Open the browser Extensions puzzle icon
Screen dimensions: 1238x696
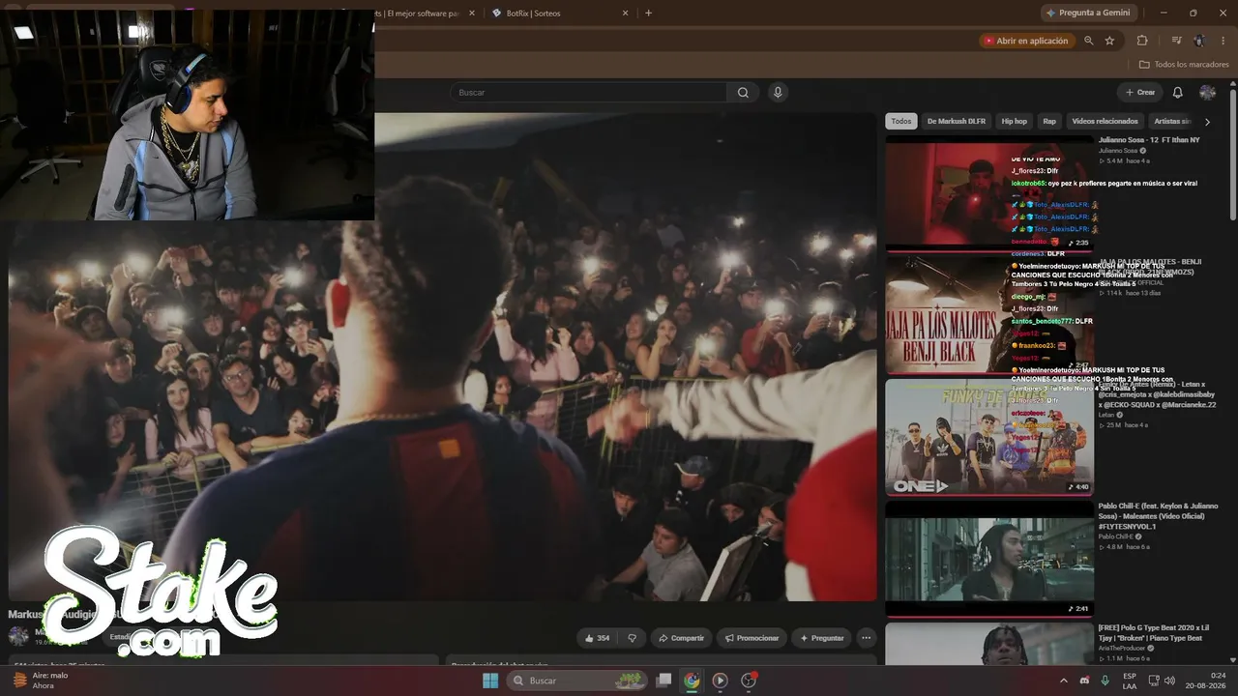pos(1142,41)
